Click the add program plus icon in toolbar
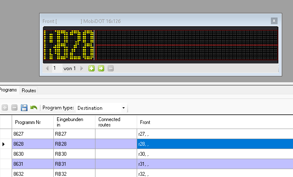This screenshot has width=293, height=177. [5, 108]
